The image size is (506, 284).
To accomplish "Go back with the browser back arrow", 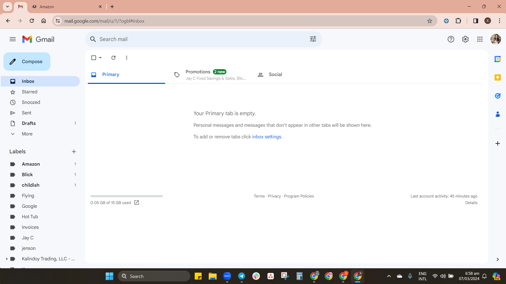I will pyautogui.click(x=8, y=21).
